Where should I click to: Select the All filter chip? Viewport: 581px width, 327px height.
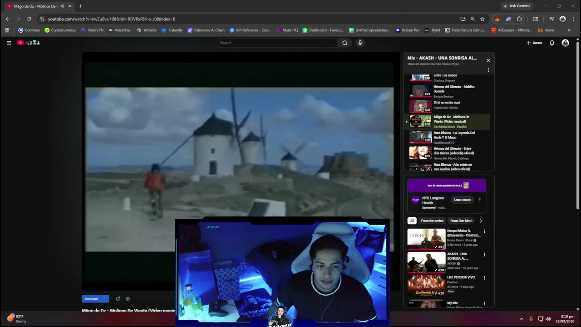(x=412, y=221)
